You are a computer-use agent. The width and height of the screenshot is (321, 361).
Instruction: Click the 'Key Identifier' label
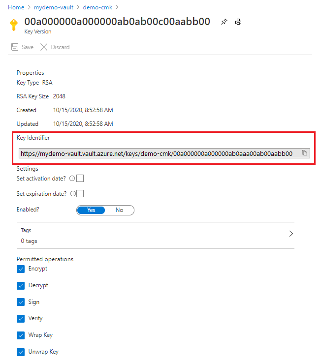click(x=33, y=138)
